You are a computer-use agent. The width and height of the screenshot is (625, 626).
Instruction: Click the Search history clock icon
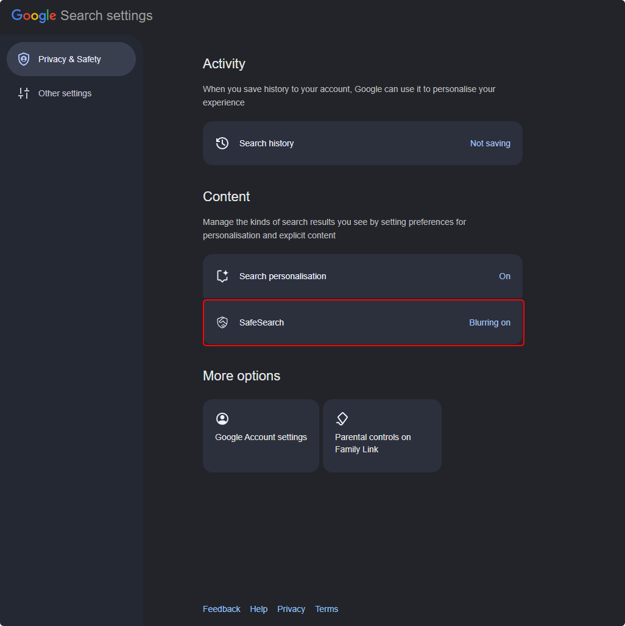[222, 143]
